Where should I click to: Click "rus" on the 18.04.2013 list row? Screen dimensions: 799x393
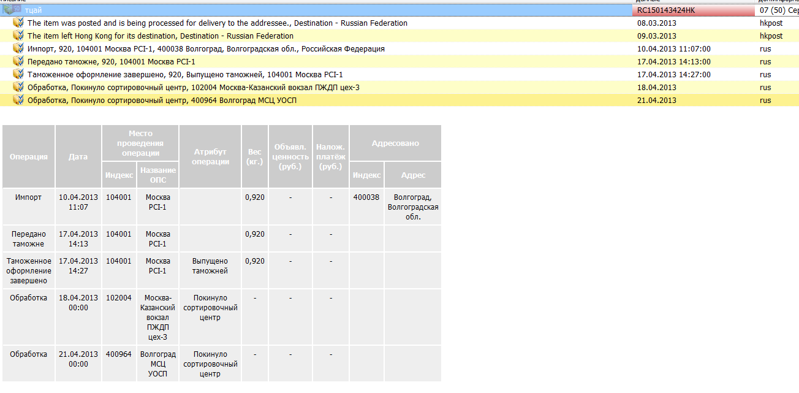765,88
